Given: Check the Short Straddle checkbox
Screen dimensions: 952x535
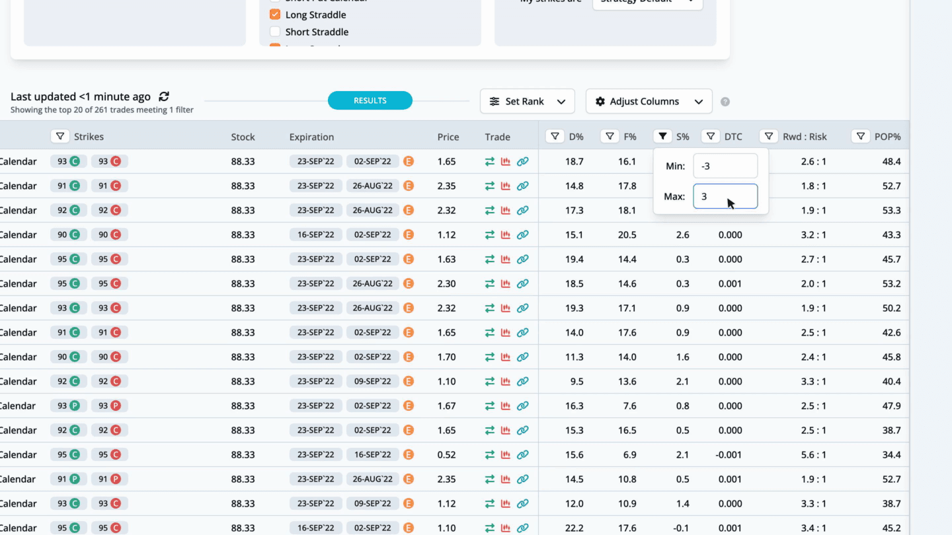Looking at the screenshot, I should [x=275, y=32].
